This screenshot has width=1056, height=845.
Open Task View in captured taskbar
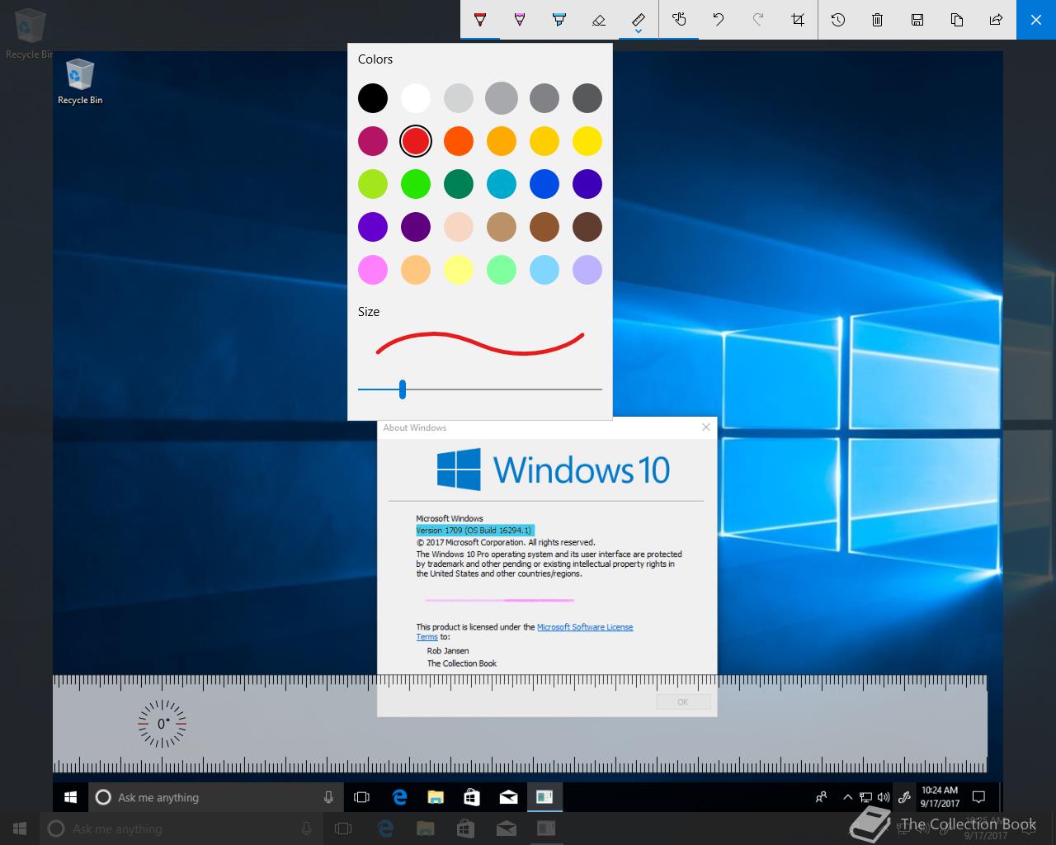(361, 797)
